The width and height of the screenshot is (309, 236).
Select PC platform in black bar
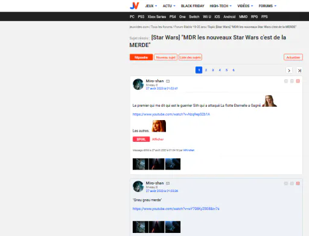(132, 17)
